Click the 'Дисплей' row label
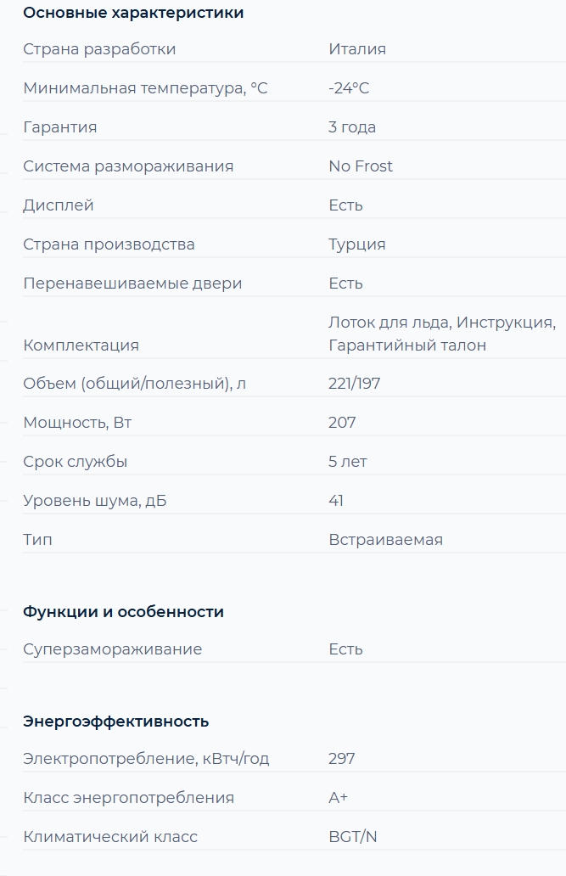This screenshot has width=566, height=876. point(59,205)
